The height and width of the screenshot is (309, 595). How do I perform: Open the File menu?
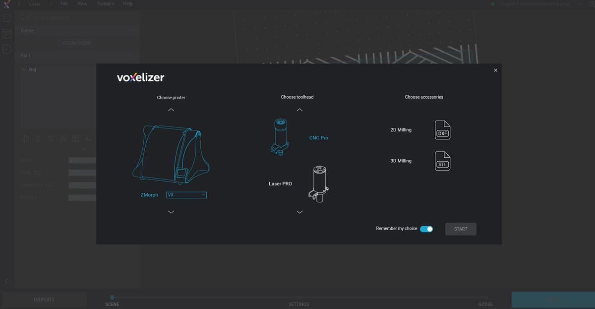point(64,3)
